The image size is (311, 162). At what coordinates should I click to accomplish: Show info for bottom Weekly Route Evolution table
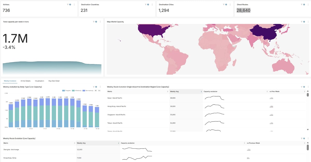[304, 138]
